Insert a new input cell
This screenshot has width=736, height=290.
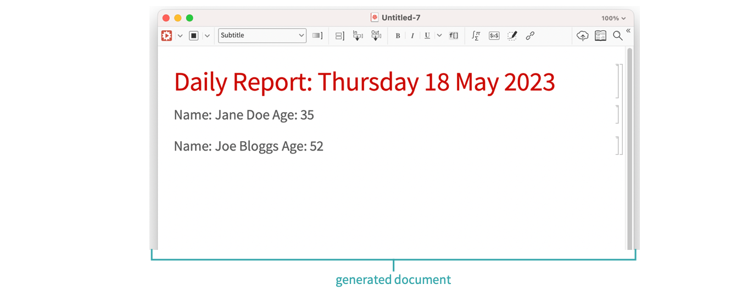(358, 36)
